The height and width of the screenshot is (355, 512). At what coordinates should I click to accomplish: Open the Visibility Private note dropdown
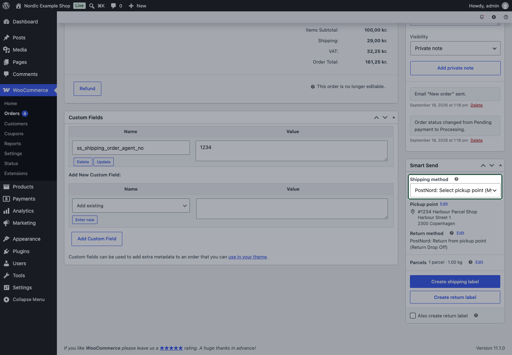click(x=455, y=48)
